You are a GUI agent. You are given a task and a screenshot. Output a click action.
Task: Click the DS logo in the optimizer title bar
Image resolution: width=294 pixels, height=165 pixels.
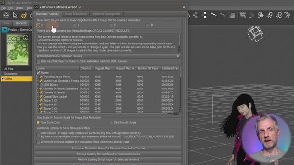[37, 7]
